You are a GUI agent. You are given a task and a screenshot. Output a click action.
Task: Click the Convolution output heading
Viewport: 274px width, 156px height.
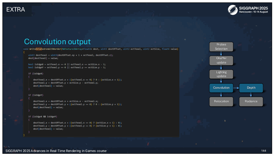pyautogui.click(x=57, y=42)
